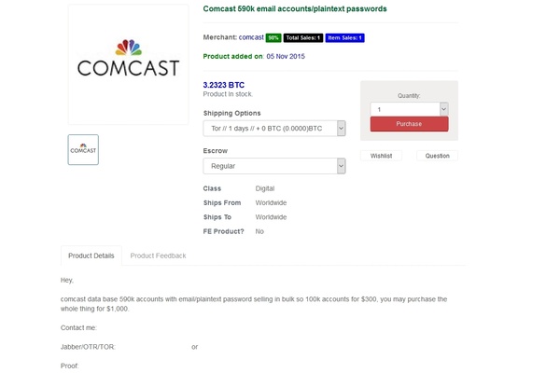Viewport: 560px width, 373px height.
Task: Switch to the Product Feedback tab
Action: [159, 256]
